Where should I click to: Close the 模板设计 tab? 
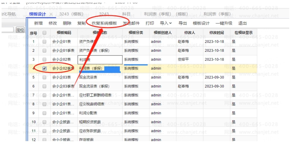51,14
